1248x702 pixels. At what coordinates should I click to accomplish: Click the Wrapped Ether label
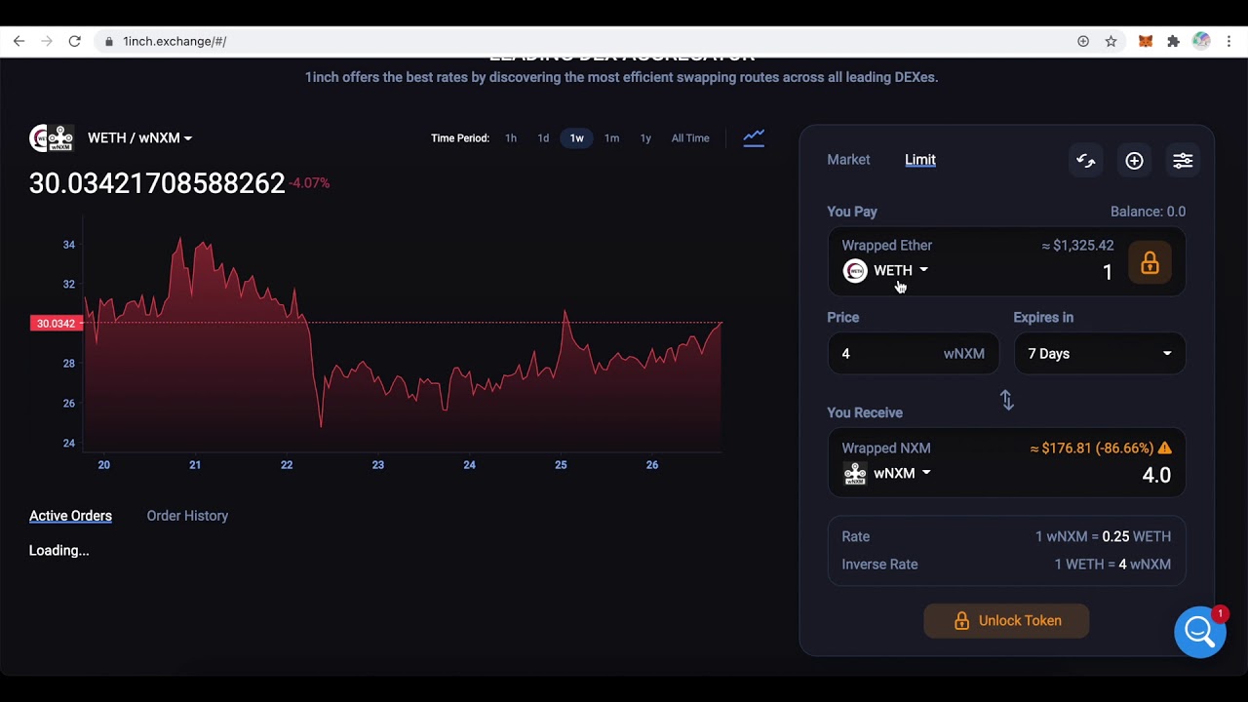887,246
